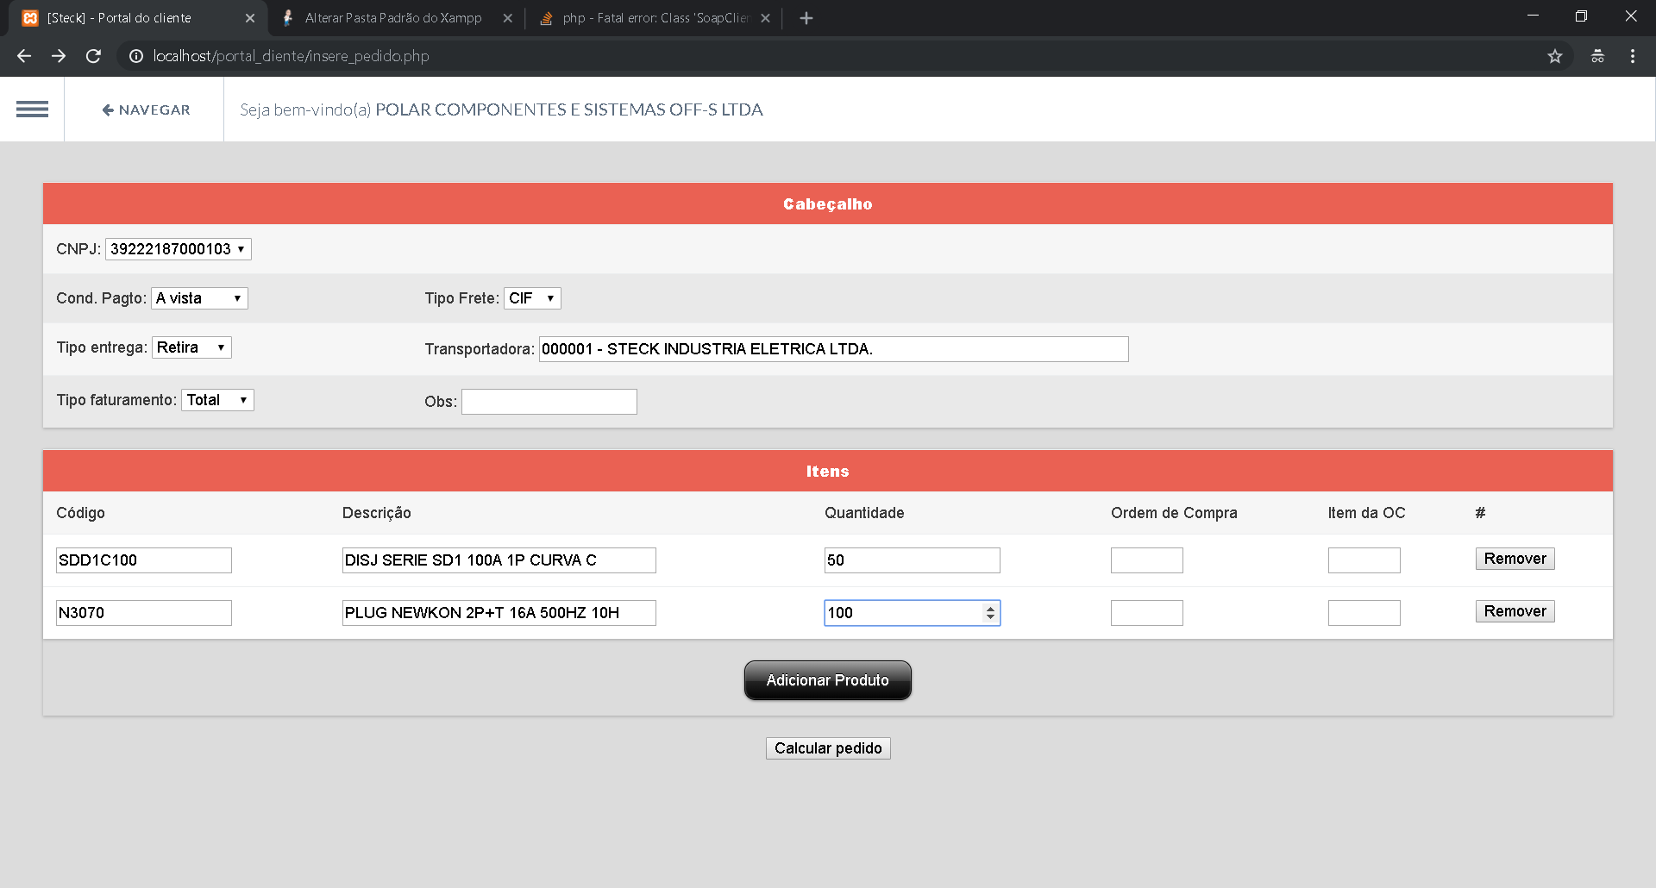
Task: Remove the SDD1C100 item row
Action: click(x=1515, y=559)
